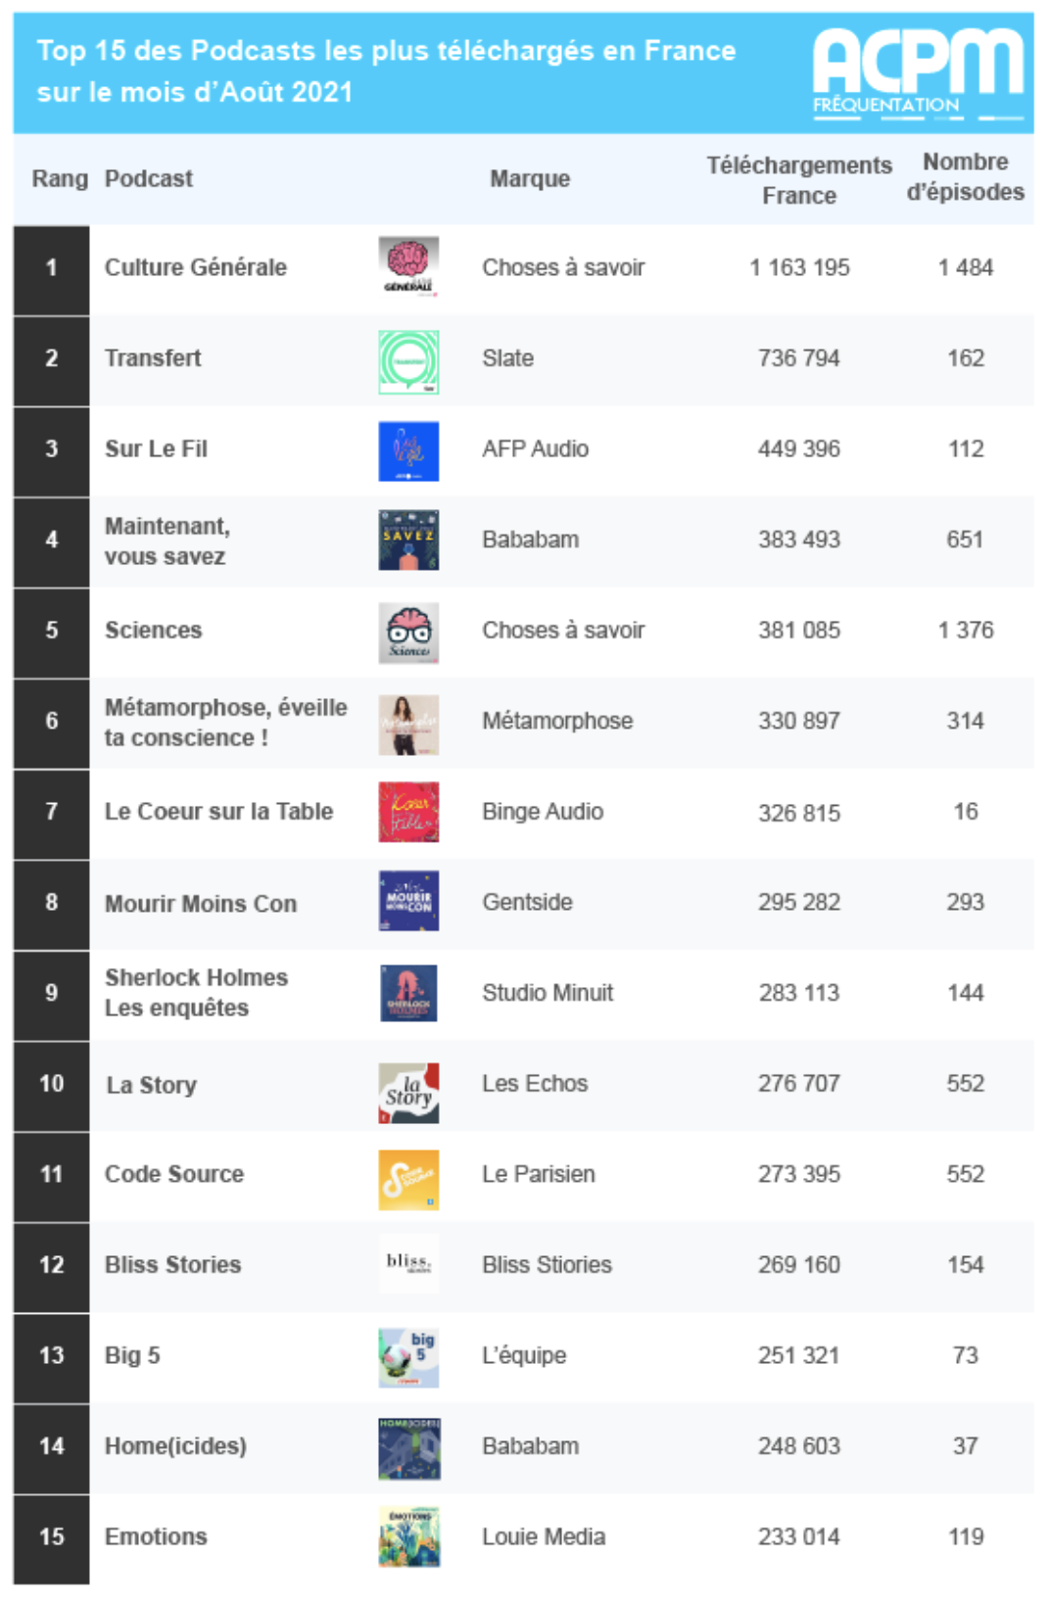
Task: Click the Louie Media brand name
Action: pos(544,1536)
